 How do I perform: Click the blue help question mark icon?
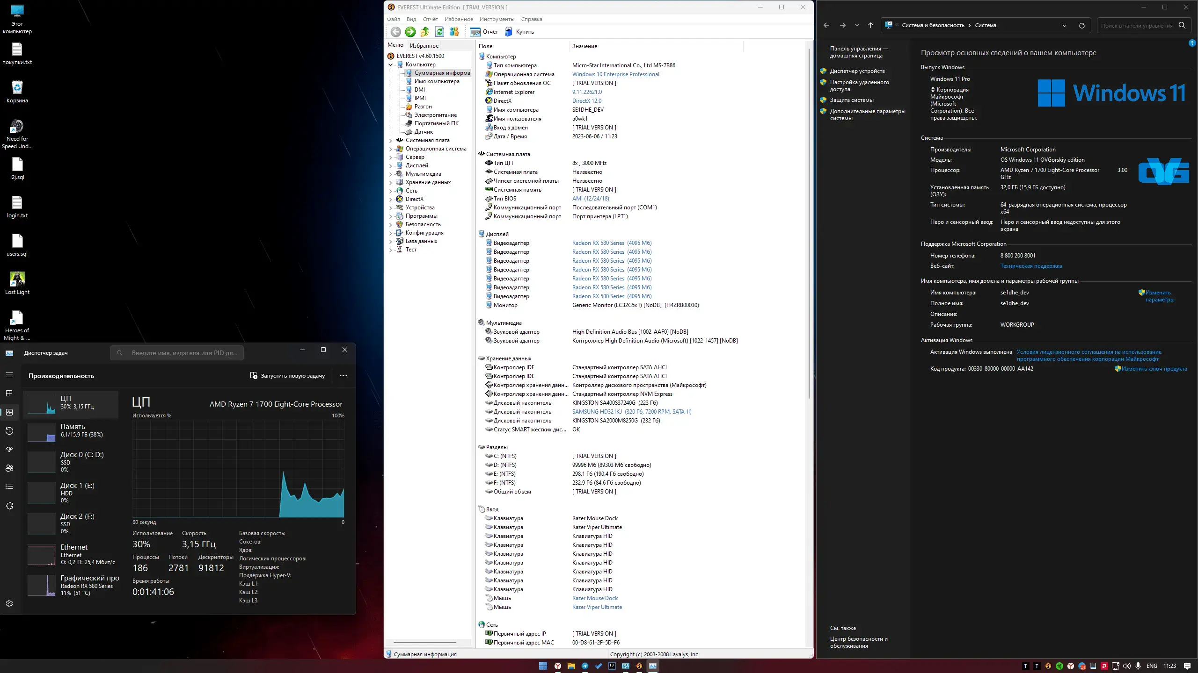(1192, 43)
